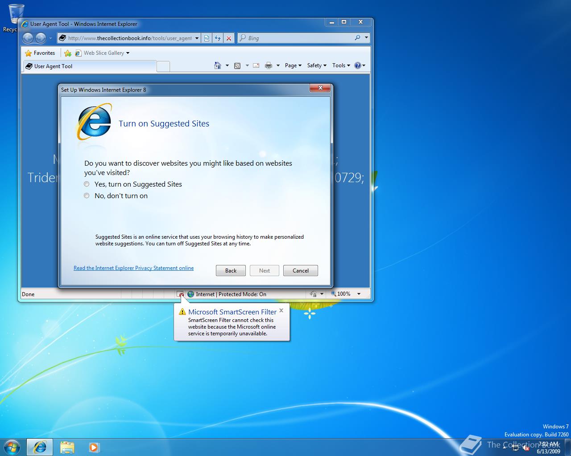Click the Back button in setup dialog
The image size is (571, 456).
click(231, 271)
